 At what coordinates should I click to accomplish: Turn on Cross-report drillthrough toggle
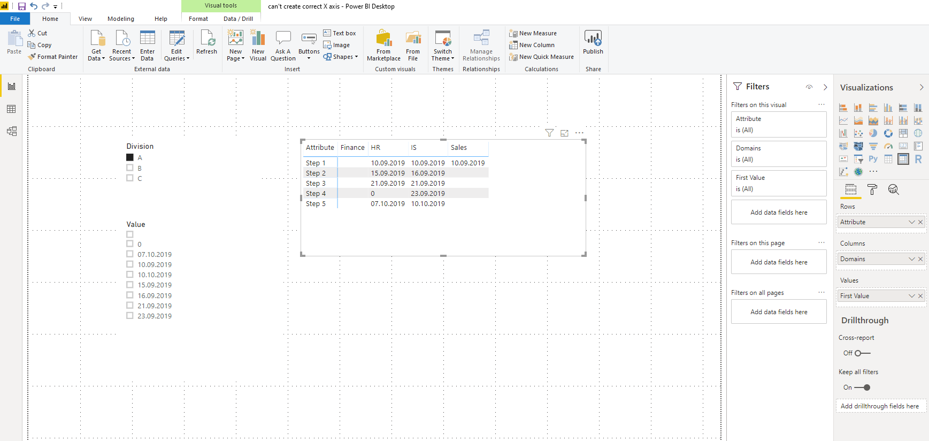click(862, 353)
